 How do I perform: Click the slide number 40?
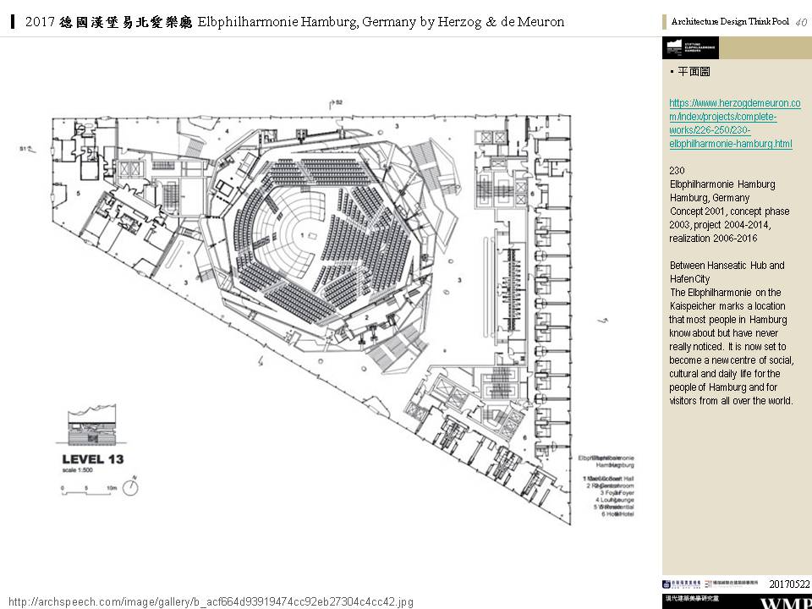coord(802,22)
